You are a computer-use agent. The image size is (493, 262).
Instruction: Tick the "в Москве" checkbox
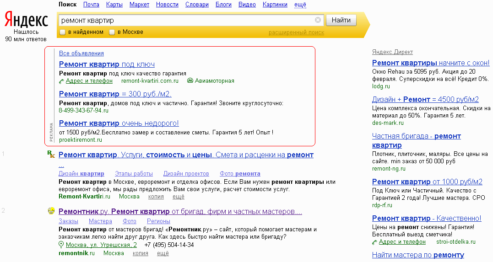coord(112,32)
